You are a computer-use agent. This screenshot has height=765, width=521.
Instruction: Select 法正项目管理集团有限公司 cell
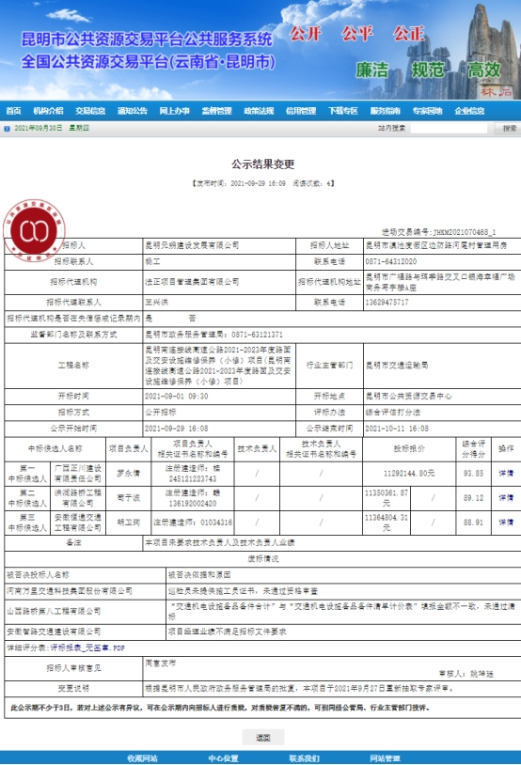coord(219,282)
